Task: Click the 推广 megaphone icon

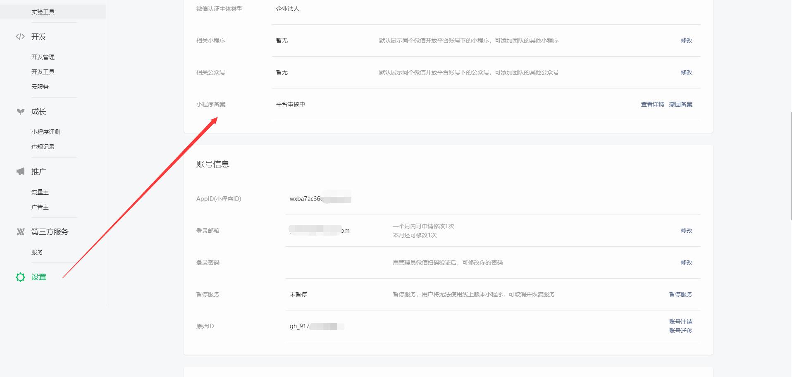Action: pos(20,172)
